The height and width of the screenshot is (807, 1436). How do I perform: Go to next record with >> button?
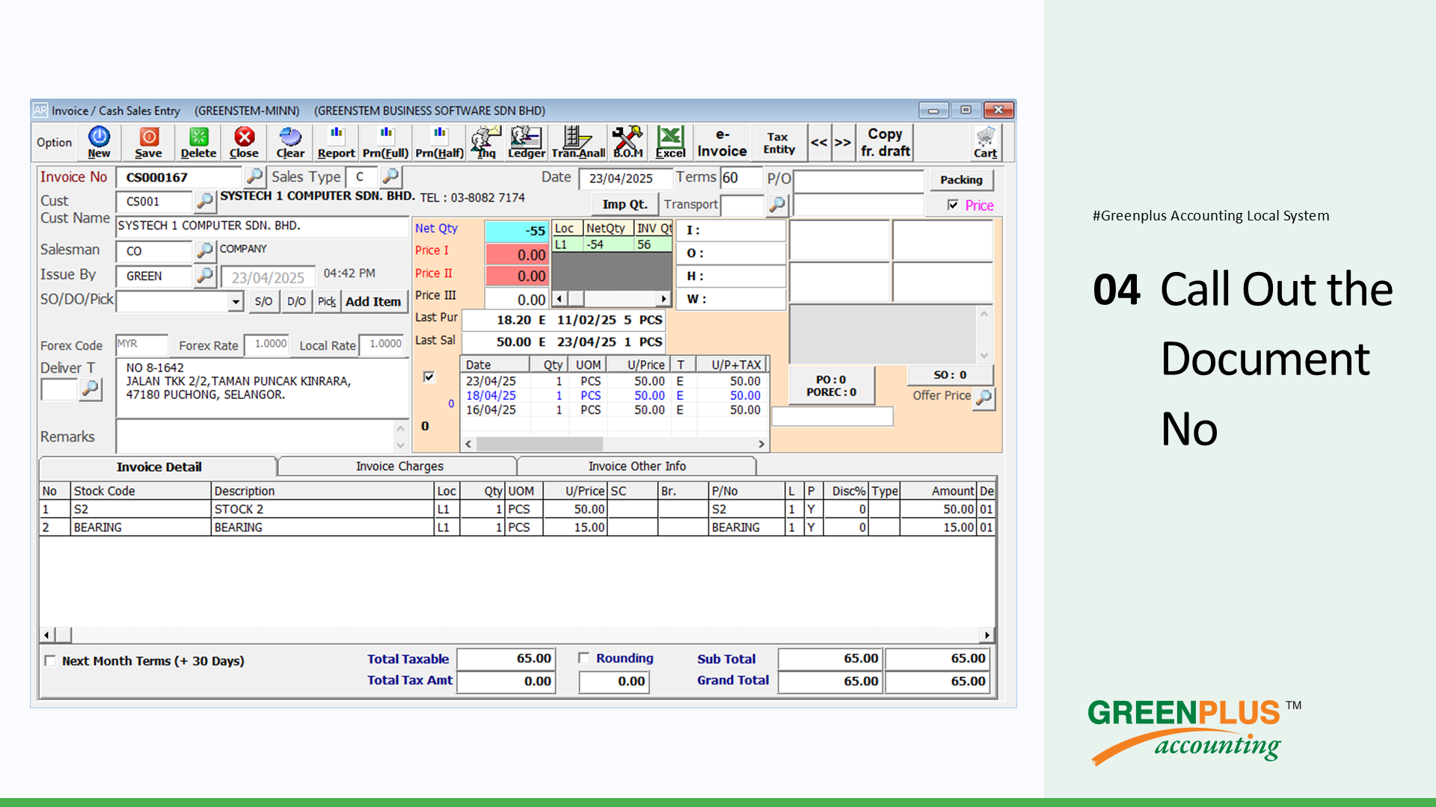point(843,142)
